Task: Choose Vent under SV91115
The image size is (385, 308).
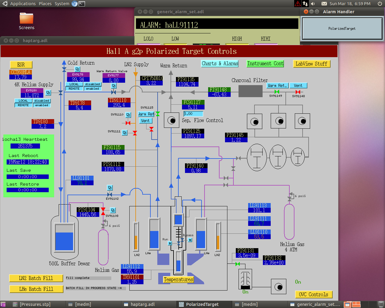Action: (x=145, y=121)
